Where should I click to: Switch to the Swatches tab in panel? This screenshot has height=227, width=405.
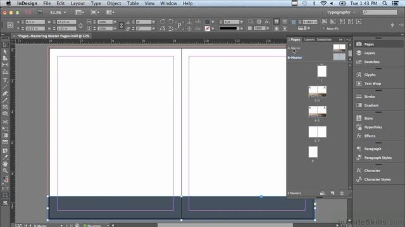324,39
